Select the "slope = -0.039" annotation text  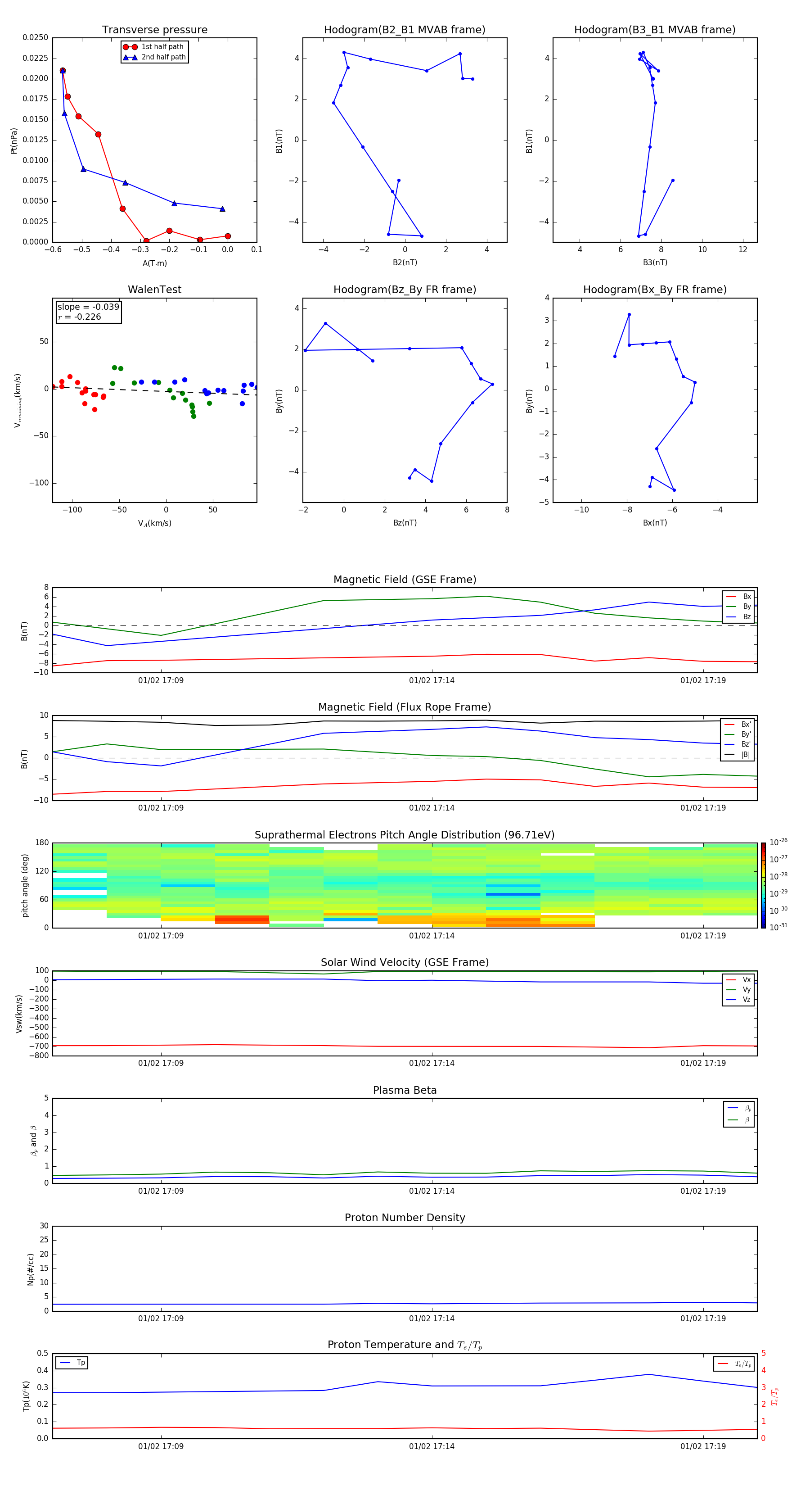coord(88,307)
